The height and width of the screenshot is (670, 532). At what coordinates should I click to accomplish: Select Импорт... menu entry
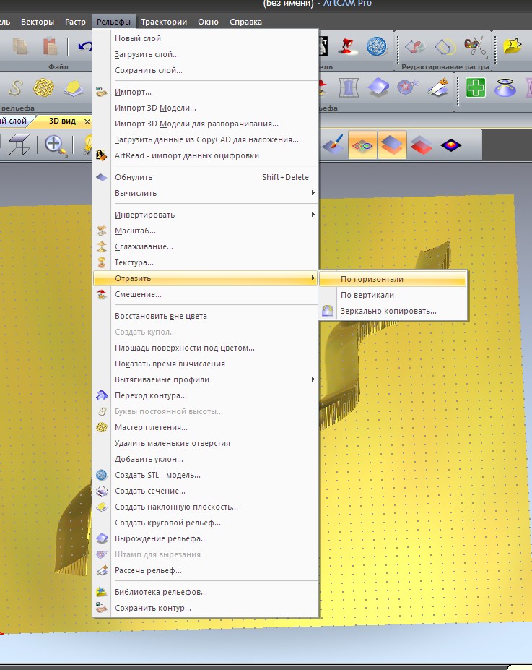pos(206,92)
